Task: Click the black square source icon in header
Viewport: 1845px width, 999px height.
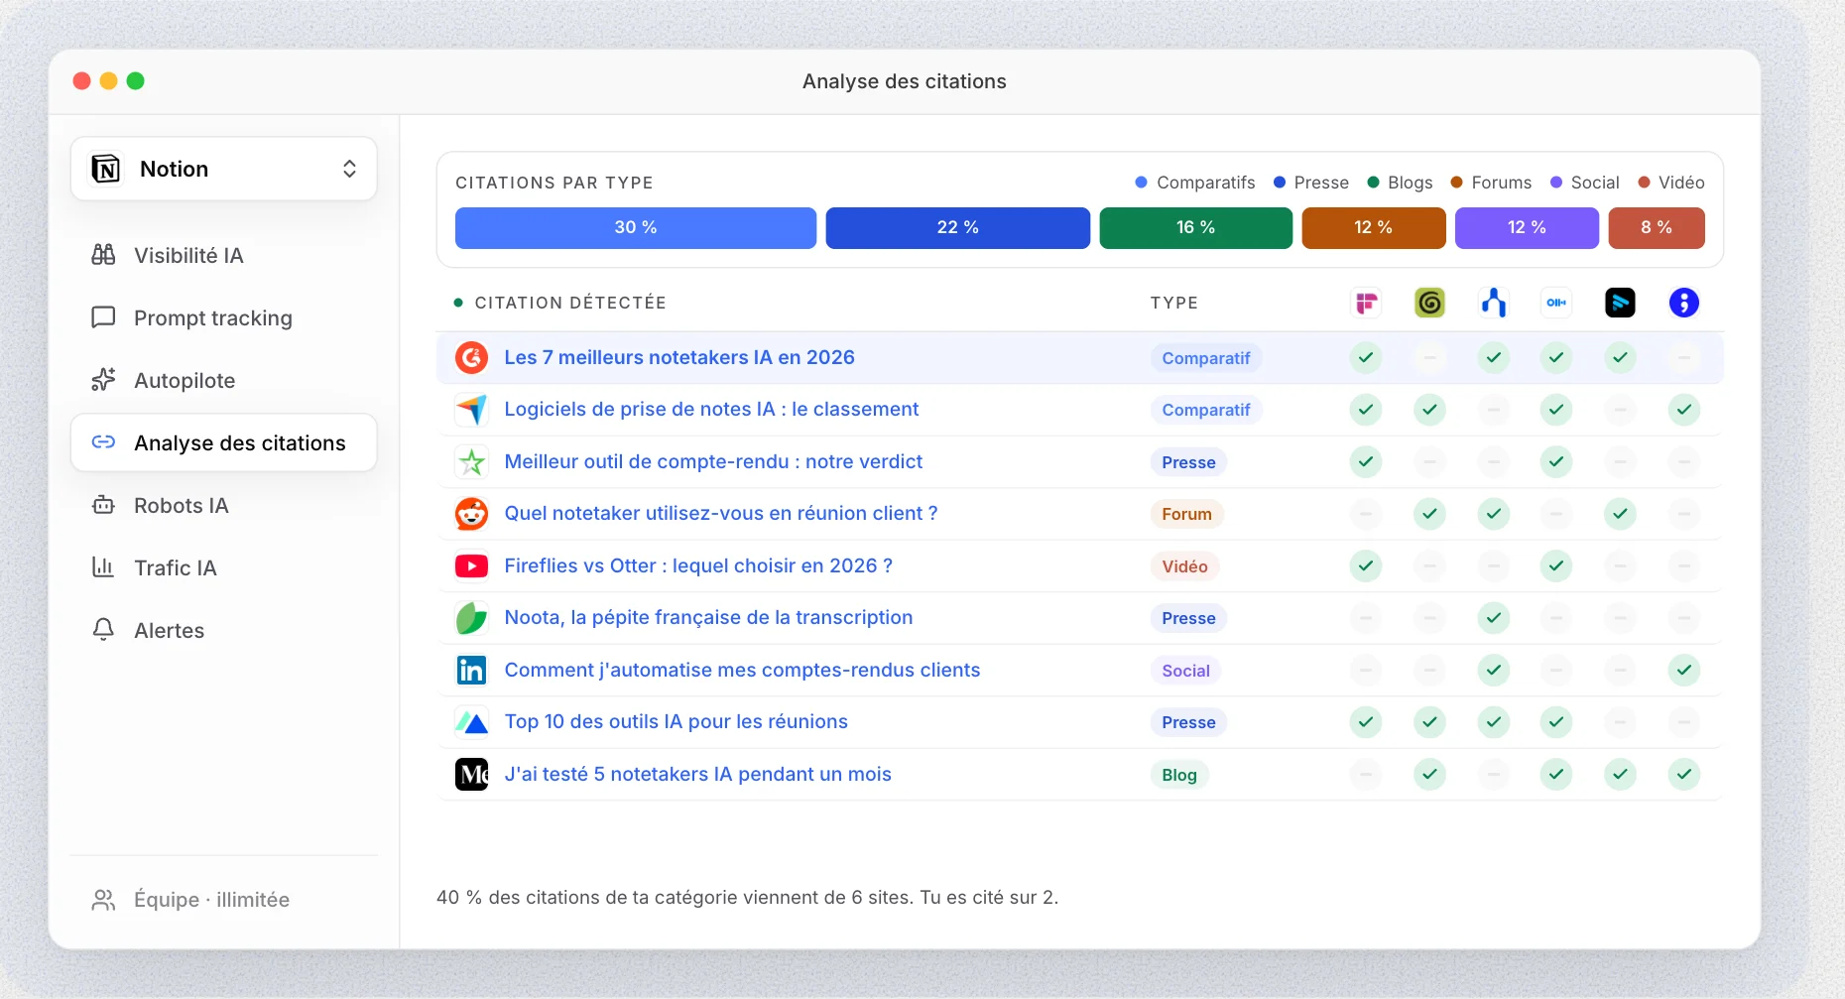Action: point(1620,303)
